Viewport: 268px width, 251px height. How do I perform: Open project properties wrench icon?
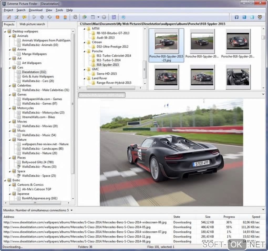pyautogui.click(x=16, y=17)
